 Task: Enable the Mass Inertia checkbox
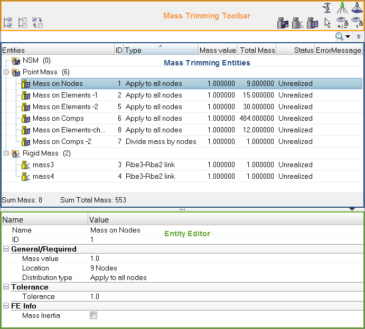click(93, 316)
